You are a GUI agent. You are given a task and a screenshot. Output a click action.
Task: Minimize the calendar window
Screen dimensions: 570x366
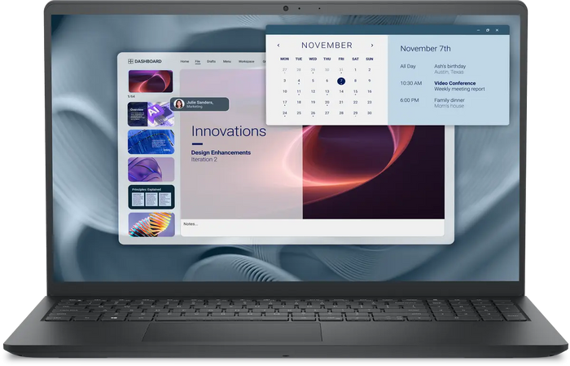(x=479, y=30)
